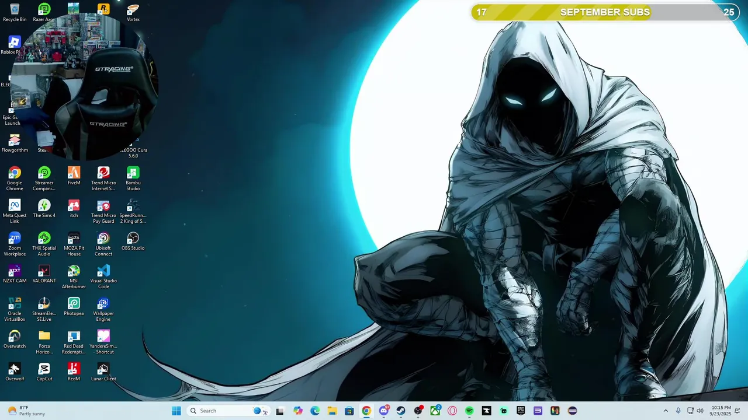Click the taskbar Search box

pos(228,411)
